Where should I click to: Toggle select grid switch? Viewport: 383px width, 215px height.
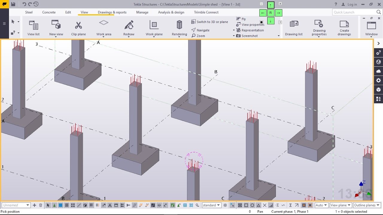91,205
